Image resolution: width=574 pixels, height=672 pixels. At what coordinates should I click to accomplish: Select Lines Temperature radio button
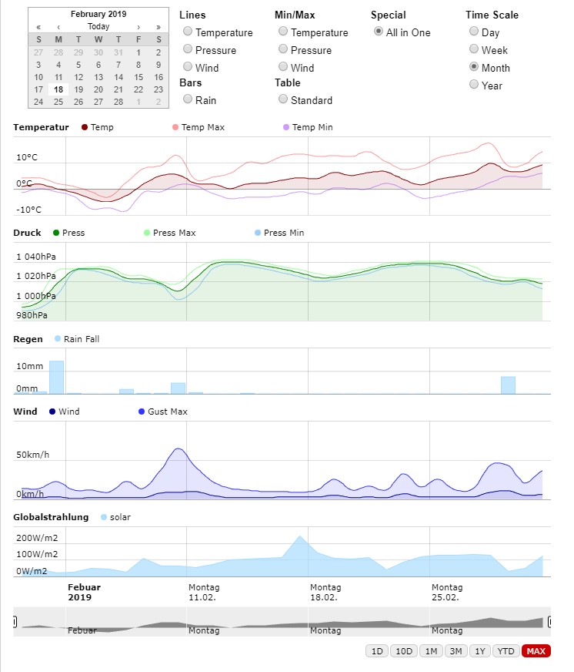188,31
